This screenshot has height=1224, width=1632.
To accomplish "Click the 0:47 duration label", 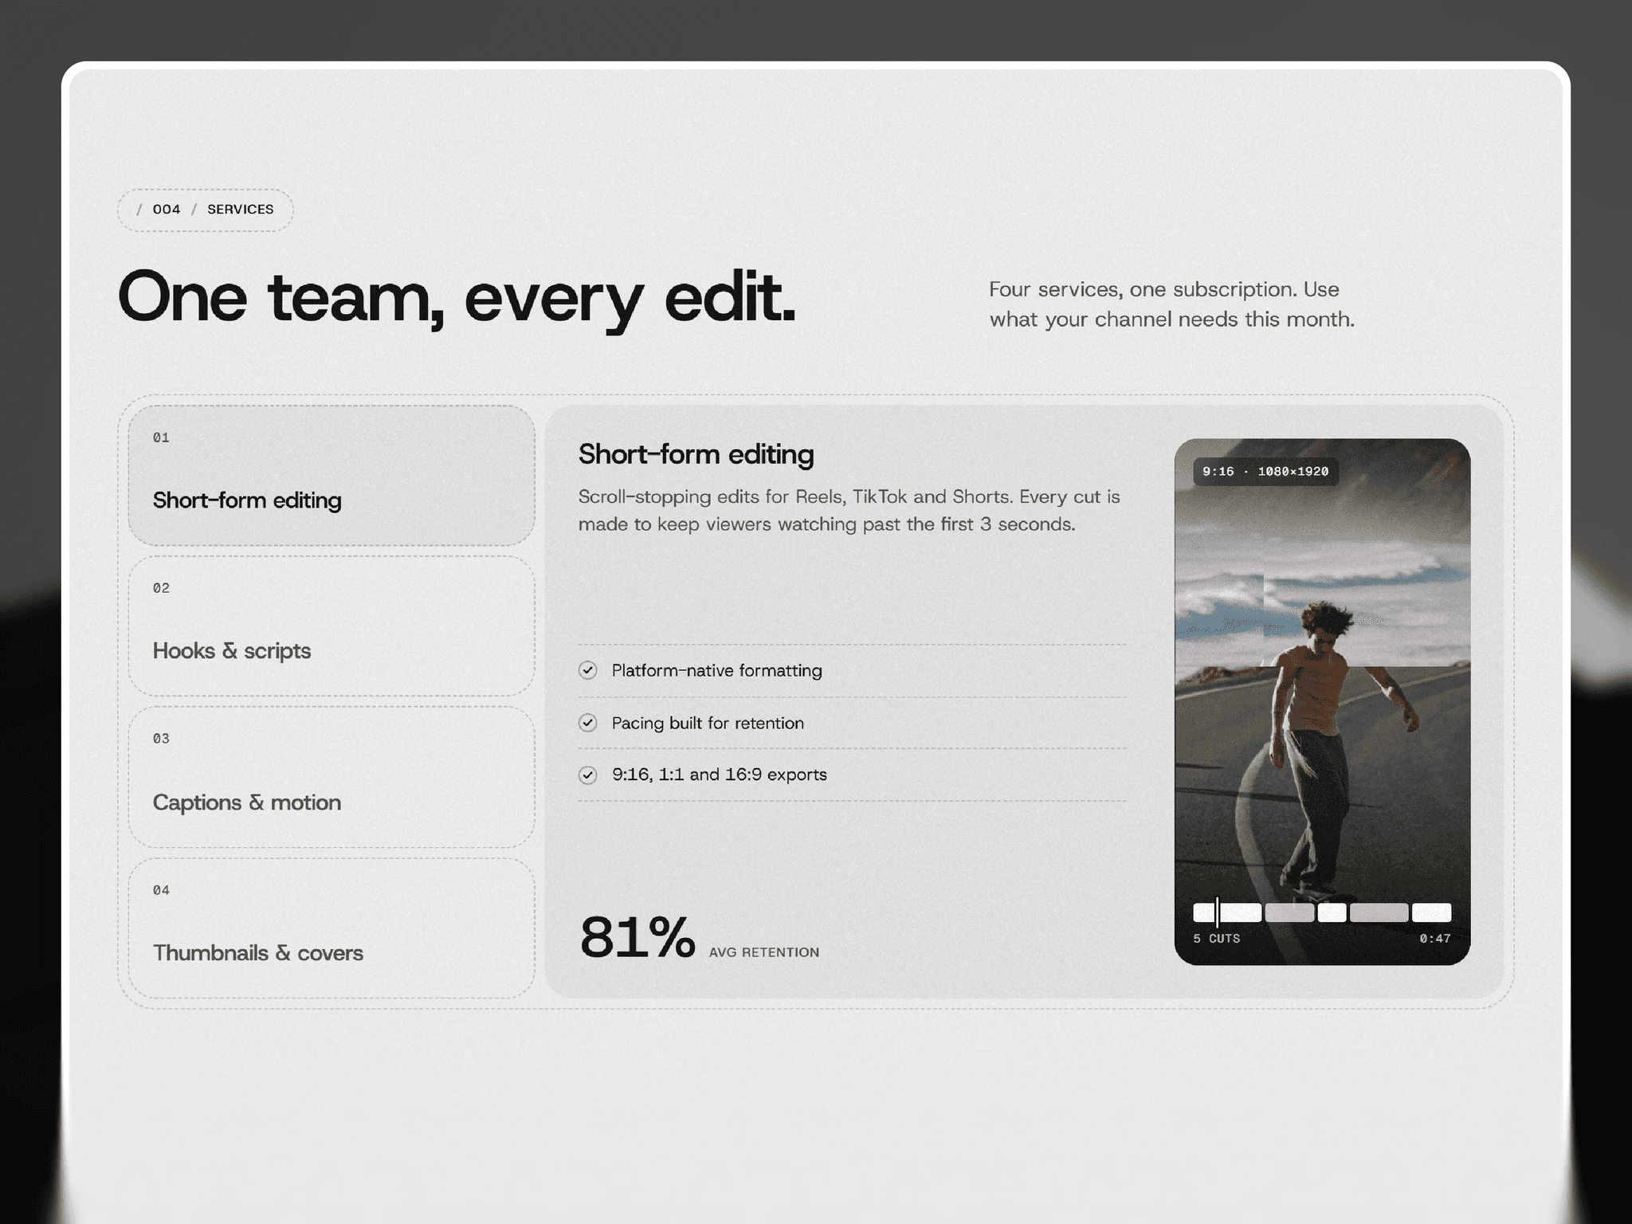I will (1435, 939).
